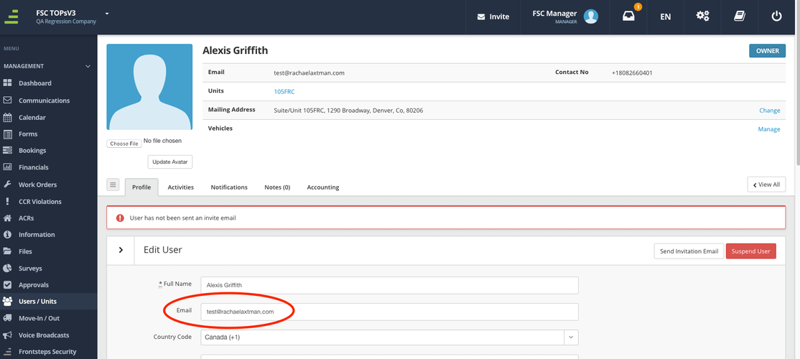Open the Country Code Canada (+1) dropdown
Viewport: 800px width, 359px height.
(x=389, y=337)
